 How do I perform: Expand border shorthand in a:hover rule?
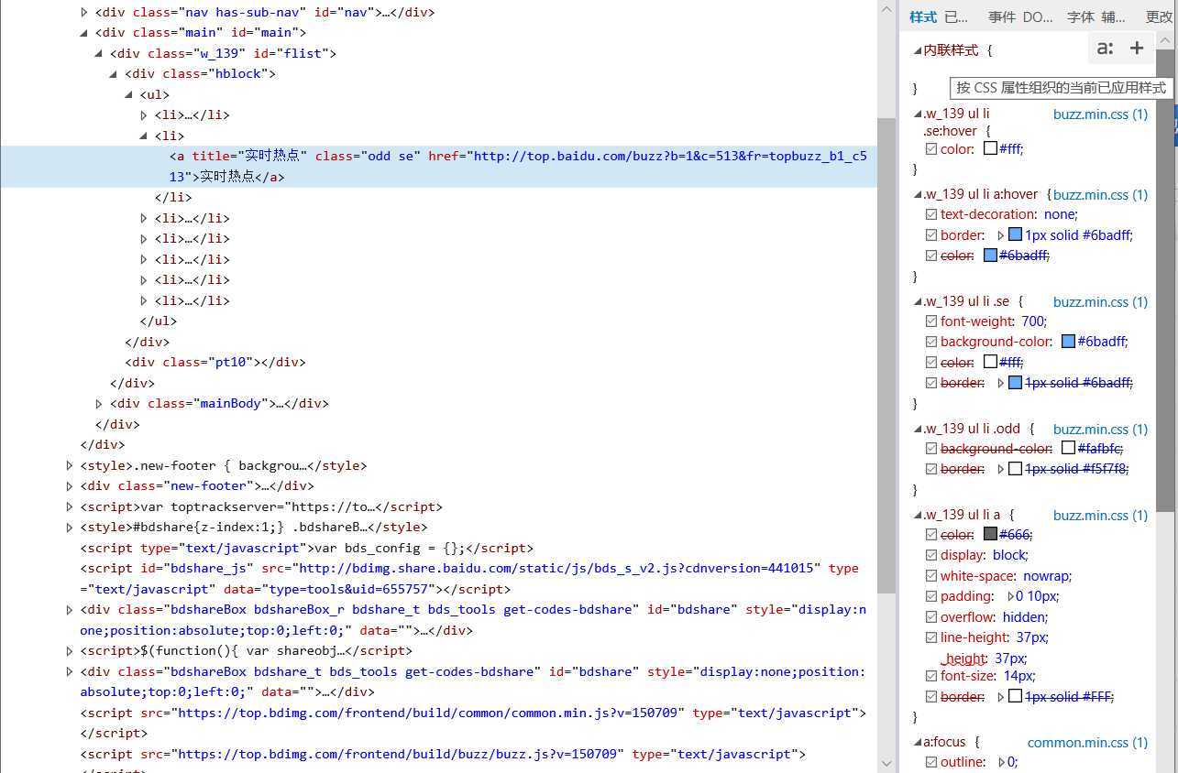pos(1001,235)
